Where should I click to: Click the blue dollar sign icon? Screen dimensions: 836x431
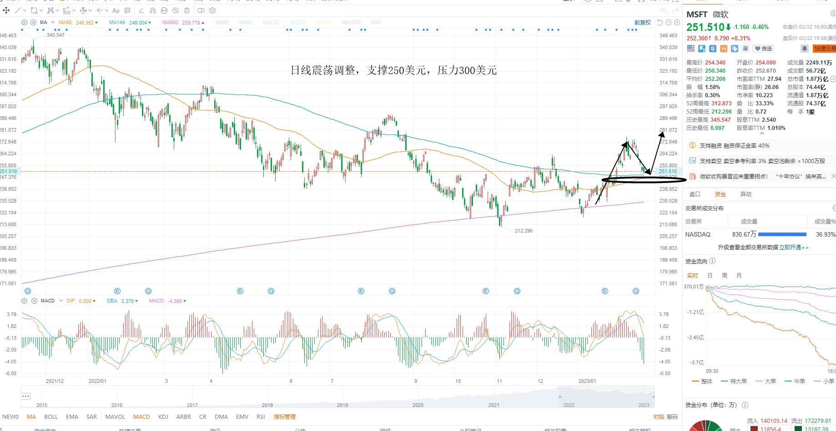713,48
